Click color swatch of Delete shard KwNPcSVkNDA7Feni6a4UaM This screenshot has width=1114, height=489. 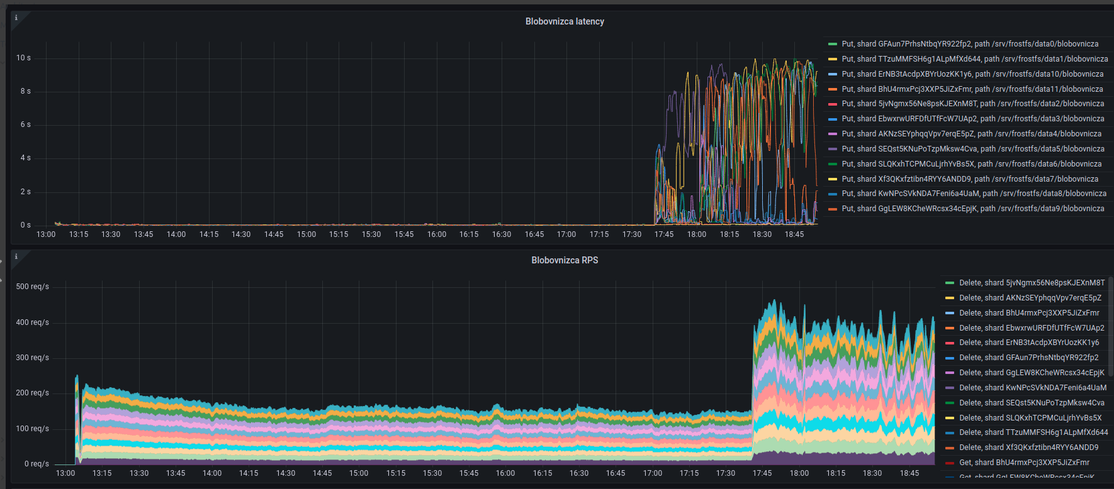[950, 388]
